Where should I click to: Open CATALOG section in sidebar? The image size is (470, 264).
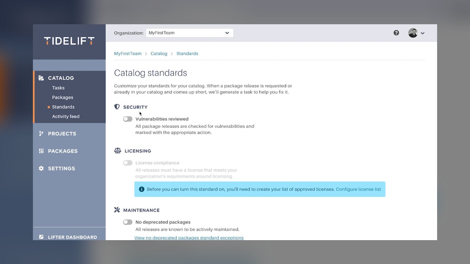(61, 78)
